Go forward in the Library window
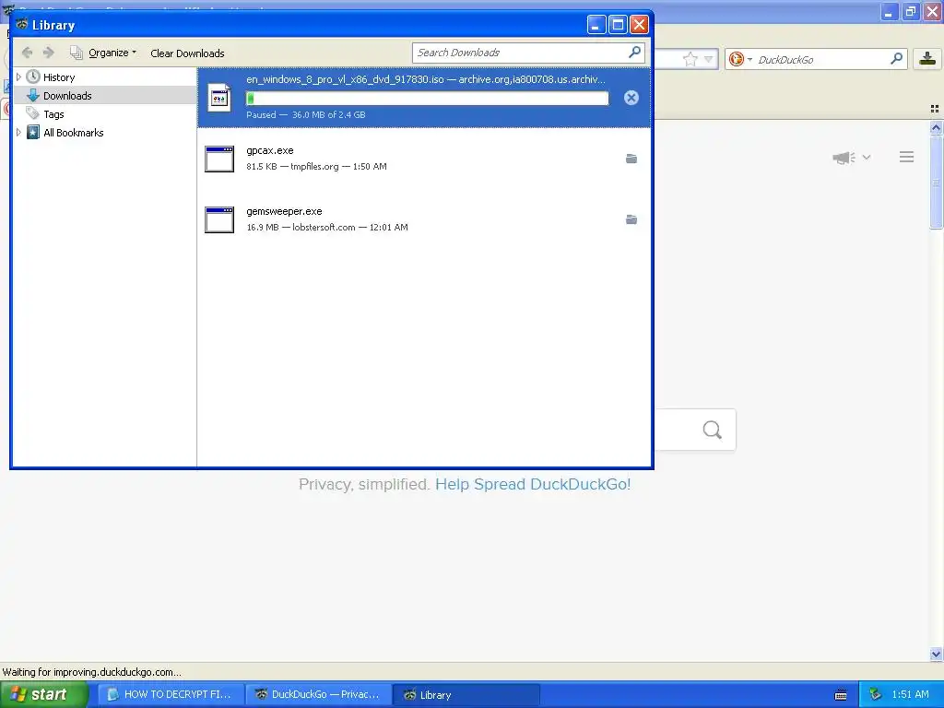This screenshot has width=944, height=708. coord(49,53)
